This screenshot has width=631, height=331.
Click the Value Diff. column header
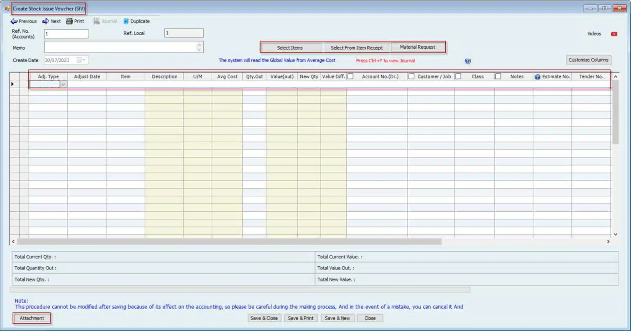334,77
